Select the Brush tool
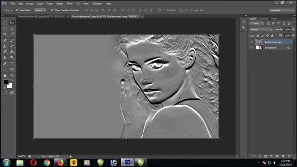 click(12, 40)
